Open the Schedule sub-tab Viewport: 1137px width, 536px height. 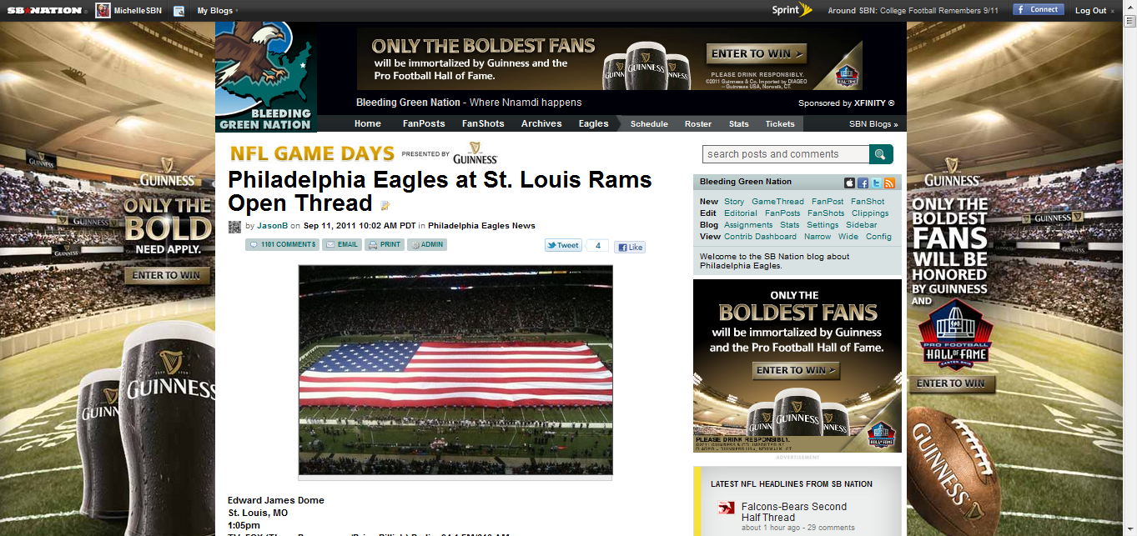(x=649, y=124)
